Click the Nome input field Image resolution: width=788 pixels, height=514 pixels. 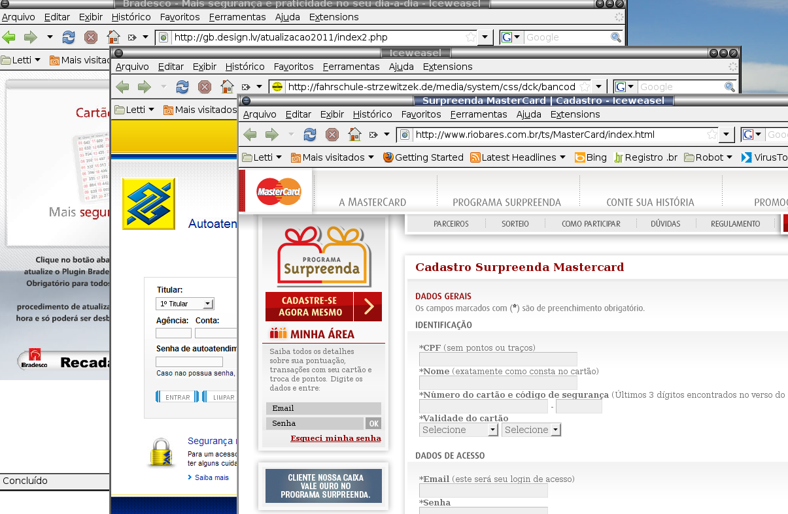(498, 383)
